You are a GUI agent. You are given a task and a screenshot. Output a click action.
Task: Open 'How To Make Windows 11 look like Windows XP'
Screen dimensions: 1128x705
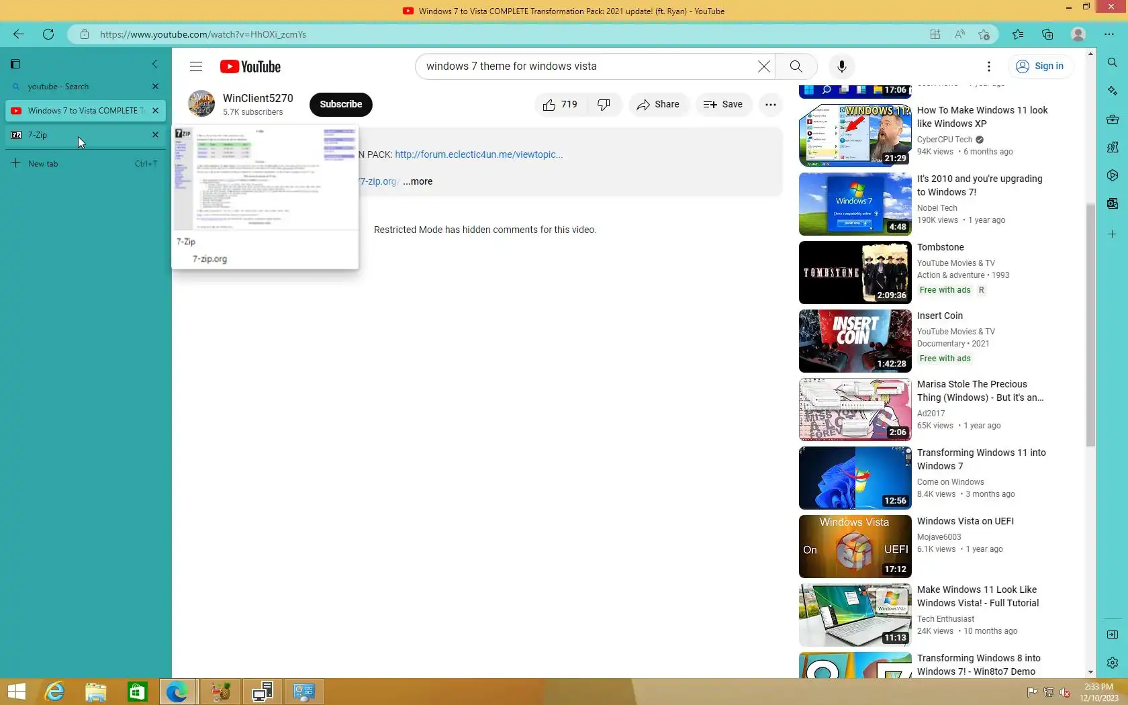click(x=982, y=117)
